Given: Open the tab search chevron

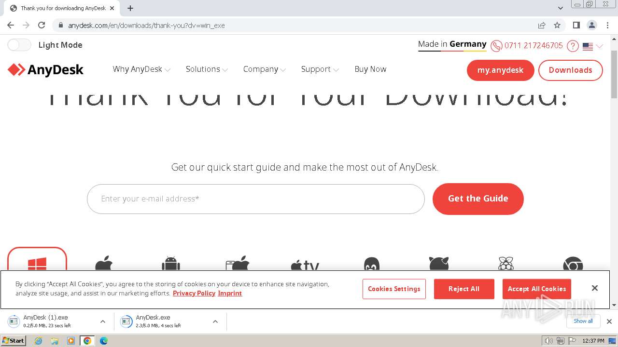Looking at the screenshot, I should (x=561, y=8).
